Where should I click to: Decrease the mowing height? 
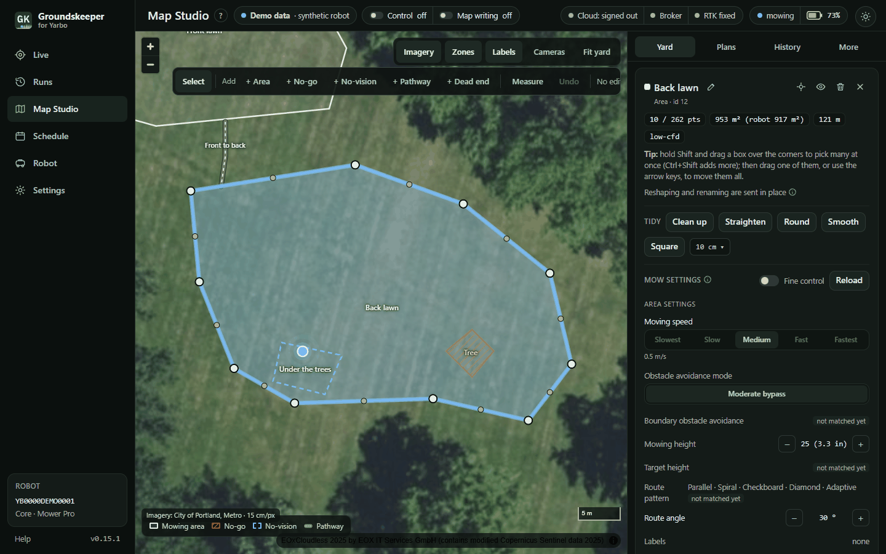coord(787,444)
